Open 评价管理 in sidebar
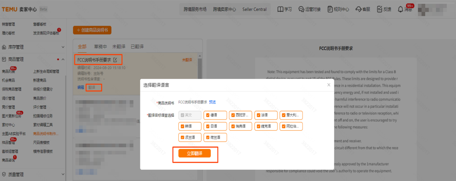 coord(40,107)
